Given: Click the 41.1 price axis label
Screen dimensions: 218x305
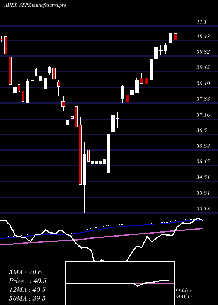Looking at the screenshot, I should pos(202,22).
